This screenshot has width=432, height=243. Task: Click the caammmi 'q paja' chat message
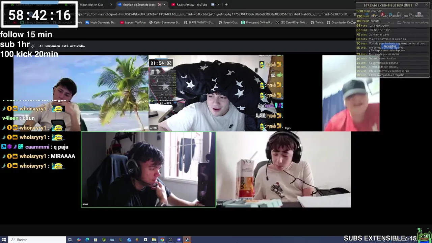tap(34, 147)
